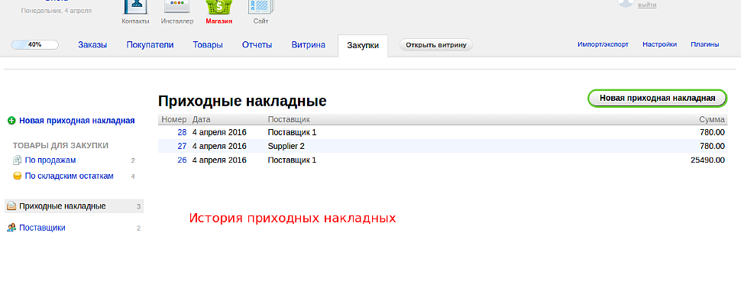The image size is (741, 288).
Task: Click the date in invoice 27 row
Action: click(x=219, y=146)
